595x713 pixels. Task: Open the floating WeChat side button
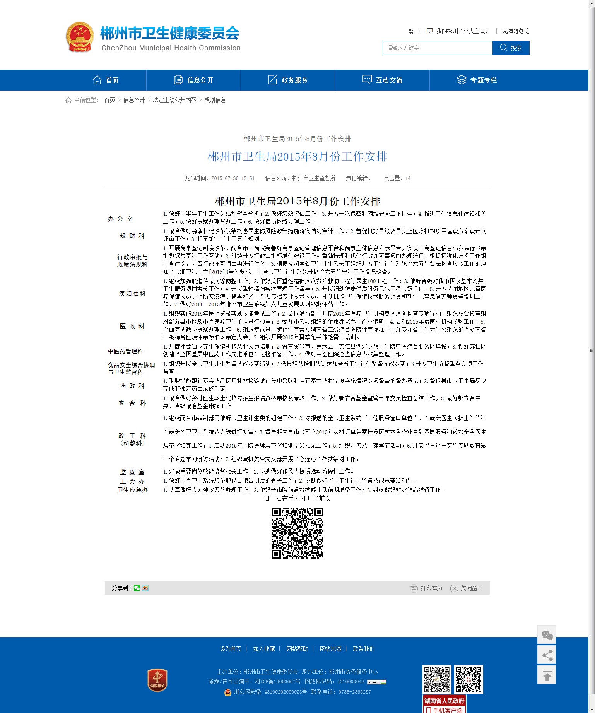[x=547, y=635]
